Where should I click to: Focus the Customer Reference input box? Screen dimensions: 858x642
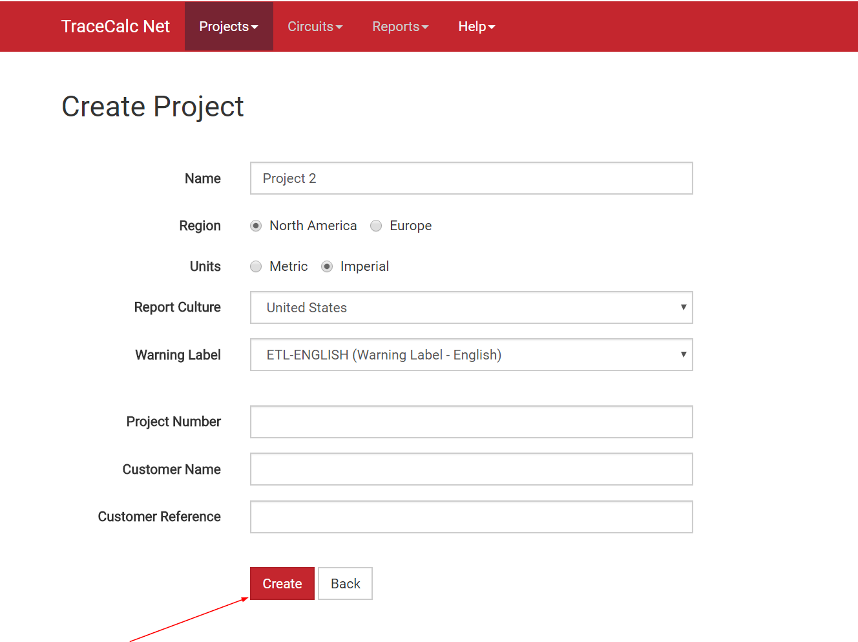471,517
